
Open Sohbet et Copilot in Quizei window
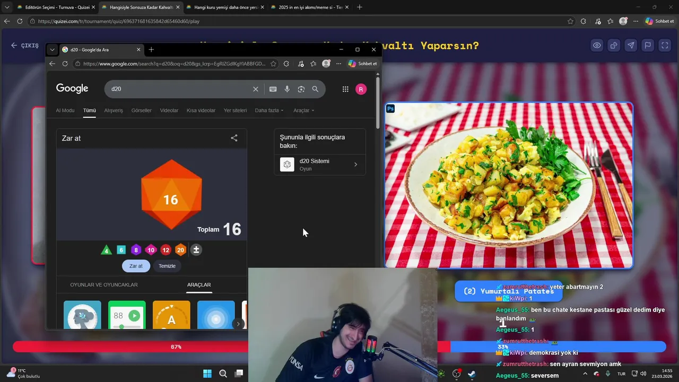click(659, 21)
